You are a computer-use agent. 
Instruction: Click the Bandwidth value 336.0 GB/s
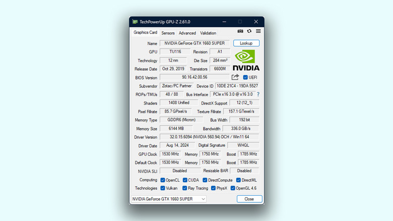coord(241,128)
